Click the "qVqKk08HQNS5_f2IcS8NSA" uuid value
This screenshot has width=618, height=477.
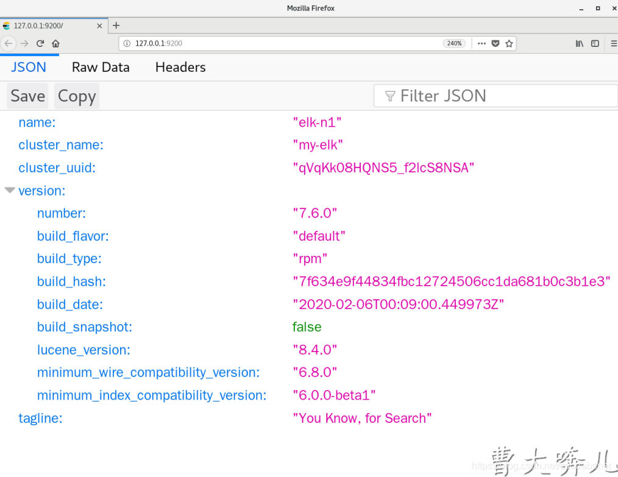tap(383, 168)
